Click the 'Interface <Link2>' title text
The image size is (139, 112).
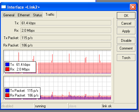tap(24, 7)
